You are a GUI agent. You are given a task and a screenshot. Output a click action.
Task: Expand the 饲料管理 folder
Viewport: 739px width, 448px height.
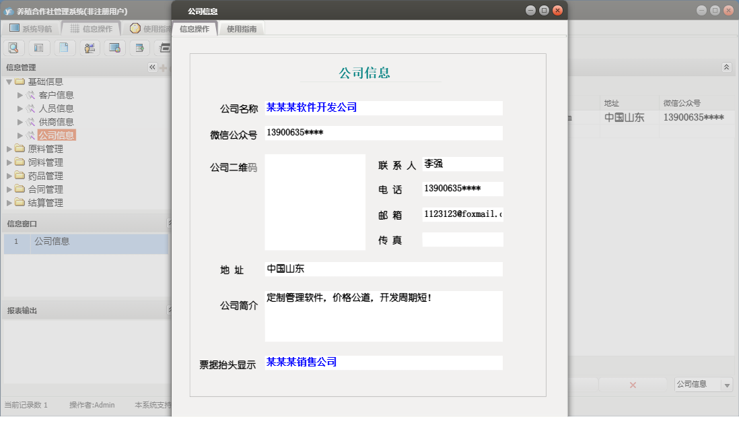[x=9, y=162]
